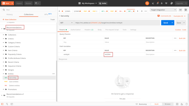Toggle two-pane layout icon
This screenshot has width=189, height=106.
click(x=177, y=104)
